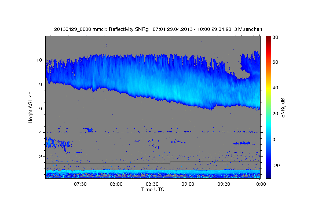Click the '07:30' time axis label
The width and height of the screenshot is (322, 214).
[80, 184]
